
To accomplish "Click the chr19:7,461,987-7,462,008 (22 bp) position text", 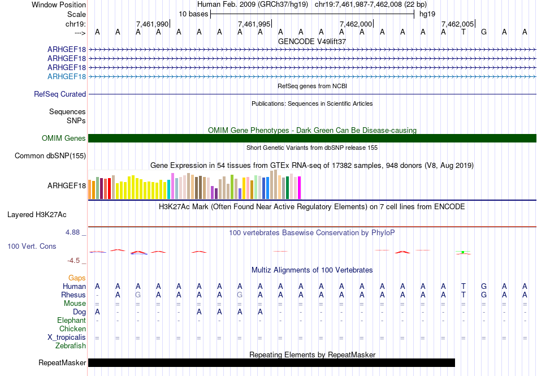I will pyautogui.click(x=371, y=5).
